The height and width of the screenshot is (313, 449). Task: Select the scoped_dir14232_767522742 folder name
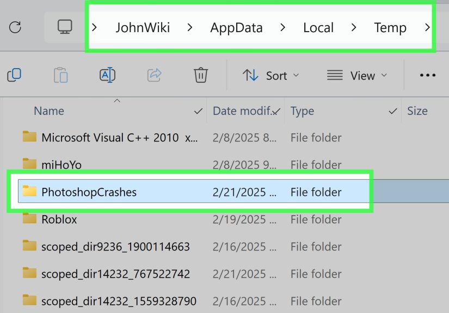(x=115, y=274)
